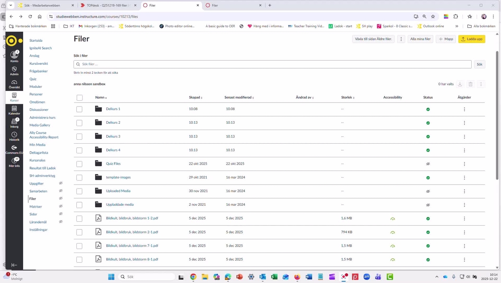Click the Historik clock icon
Screen dimensions: 501x283
coord(14,135)
